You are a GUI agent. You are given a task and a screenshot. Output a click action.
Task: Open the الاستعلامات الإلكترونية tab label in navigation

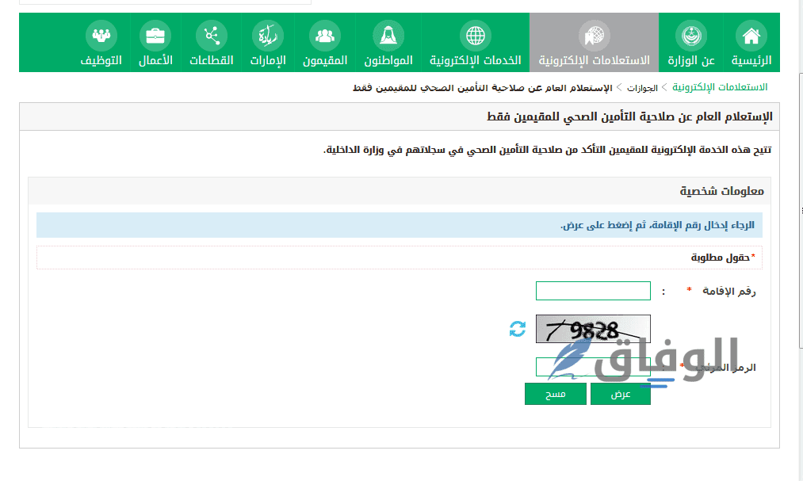tap(594, 60)
